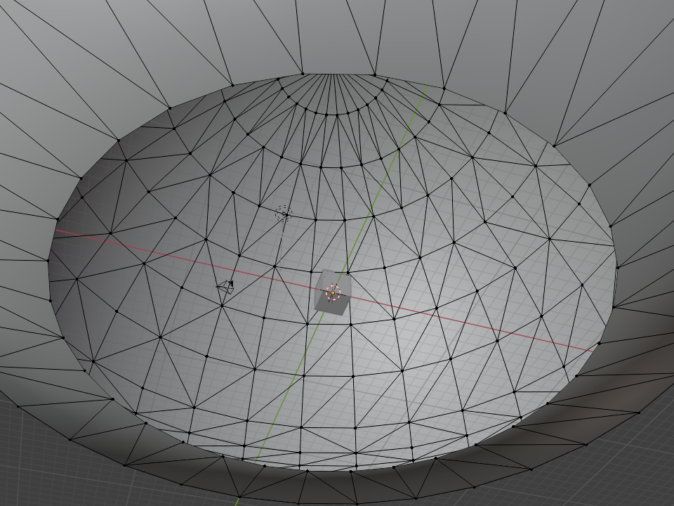Select the point light dashed-circle icon
Screen dimensions: 674x506
tap(283, 214)
